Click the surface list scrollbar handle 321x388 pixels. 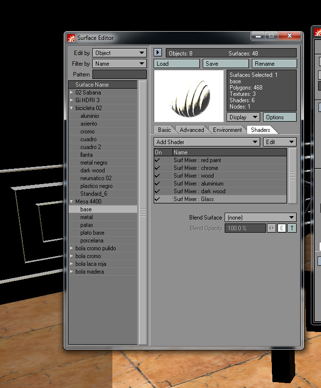coord(143,212)
